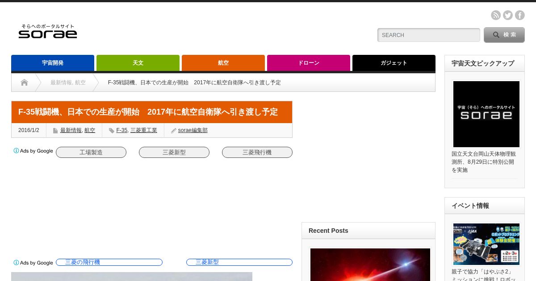Screen dimensions: 536x281
Task: Click the Recent Posts heading
Action: [328, 231]
